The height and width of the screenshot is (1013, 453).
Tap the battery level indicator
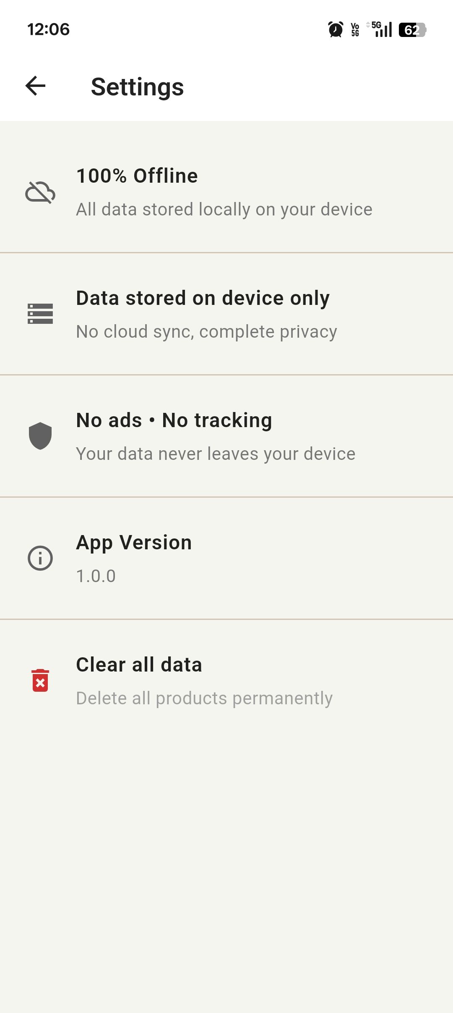tap(412, 30)
